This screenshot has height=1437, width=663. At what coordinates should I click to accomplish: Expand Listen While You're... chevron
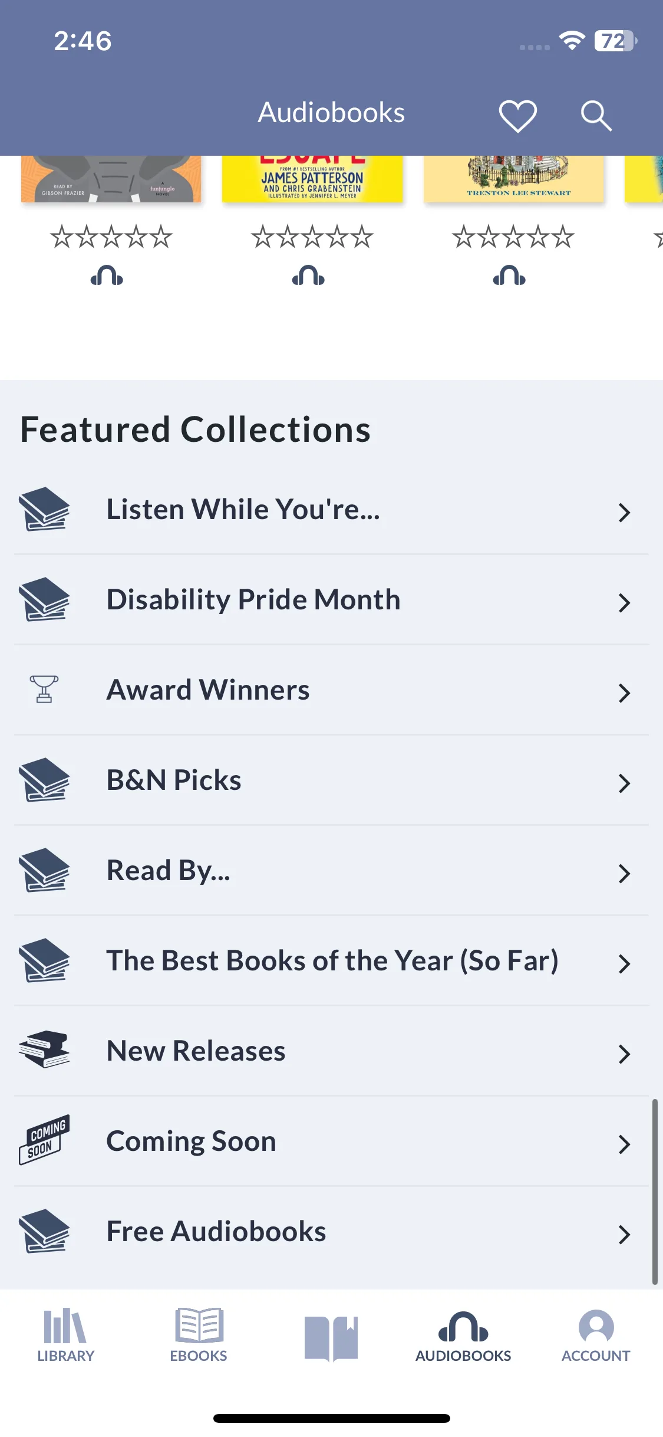point(624,513)
